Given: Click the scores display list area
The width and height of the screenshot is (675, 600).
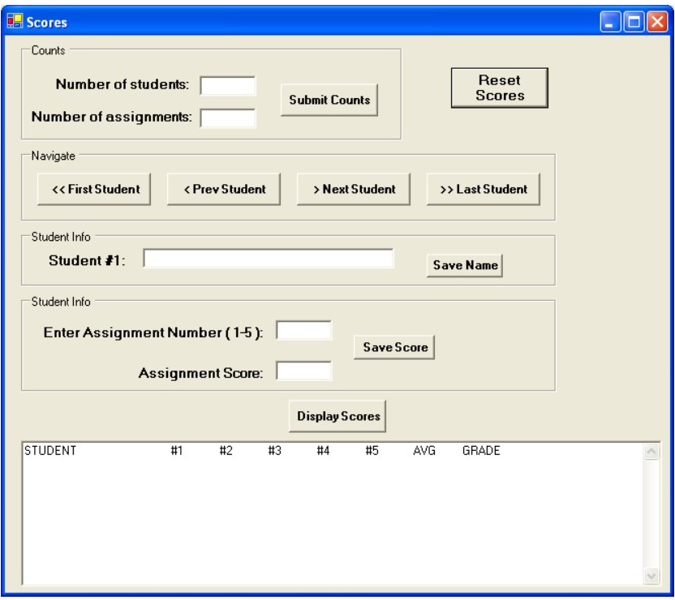Looking at the screenshot, I should coord(325,511).
